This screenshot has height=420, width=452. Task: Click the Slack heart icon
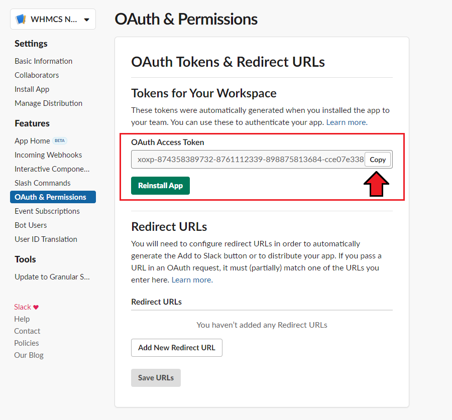[x=36, y=307]
